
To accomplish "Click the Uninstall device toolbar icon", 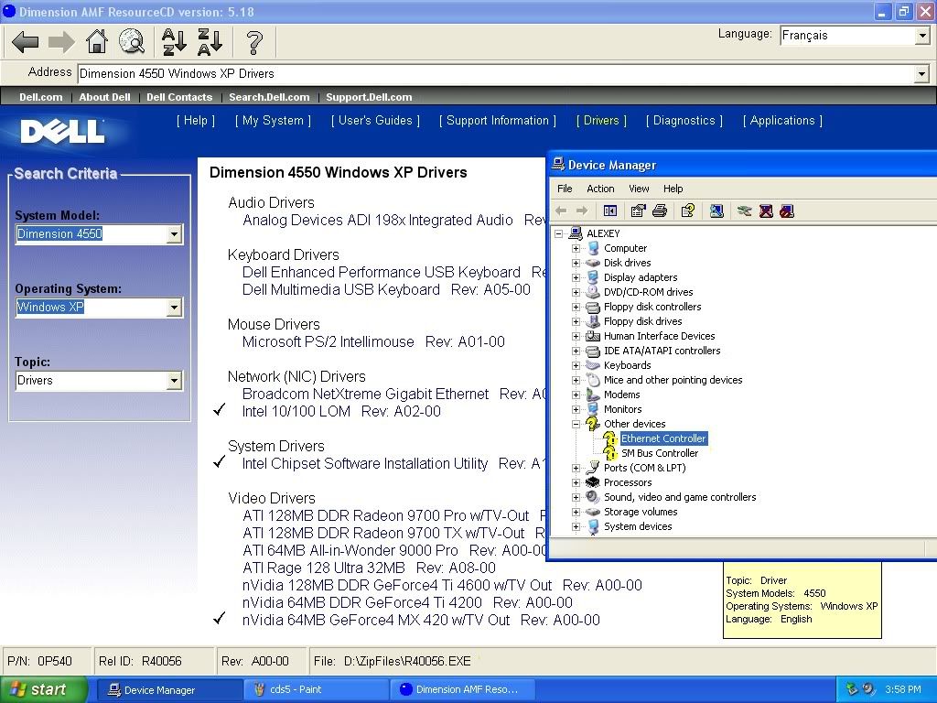I will coord(766,211).
